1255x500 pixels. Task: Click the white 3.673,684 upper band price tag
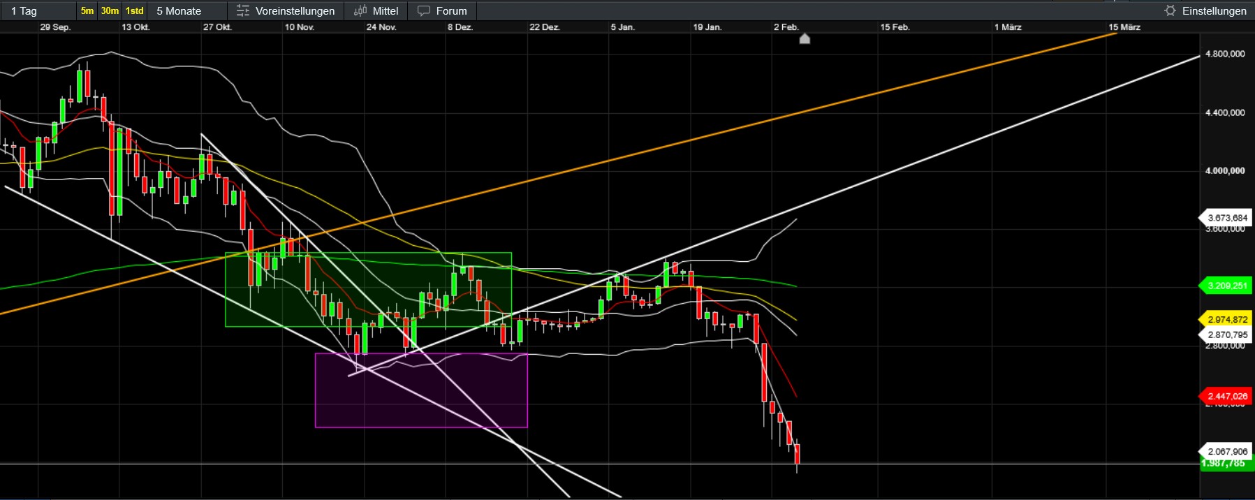(x=1227, y=218)
